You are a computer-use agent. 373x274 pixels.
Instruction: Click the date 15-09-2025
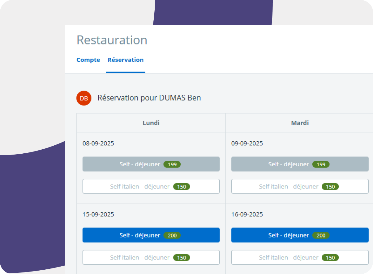tap(98, 214)
